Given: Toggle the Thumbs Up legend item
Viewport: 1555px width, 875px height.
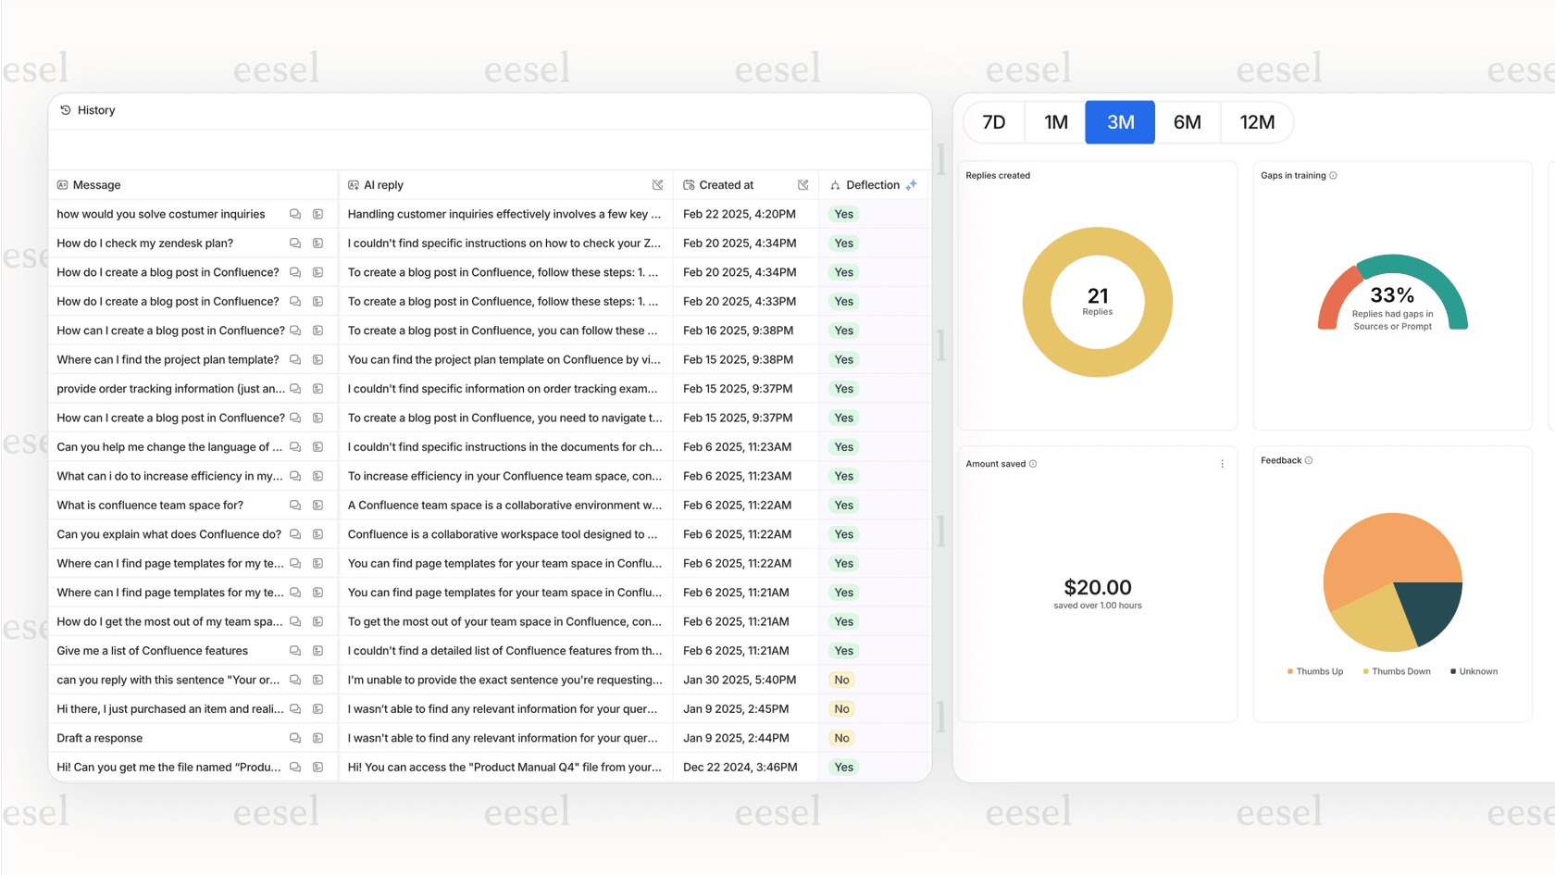Looking at the screenshot, I should coord(1314,672).
